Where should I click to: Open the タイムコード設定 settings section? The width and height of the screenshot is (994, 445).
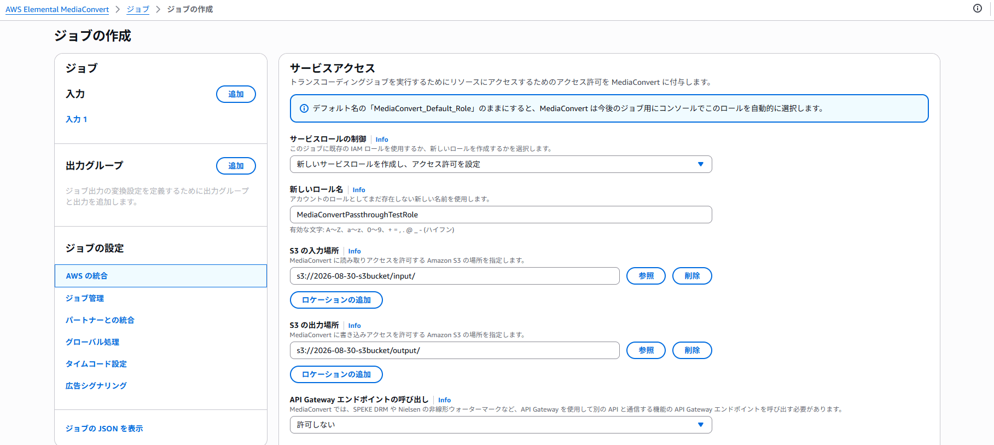point(96,364)
